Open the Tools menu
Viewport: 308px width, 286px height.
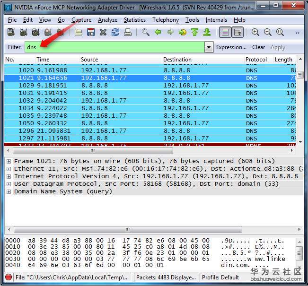point(192,20)
